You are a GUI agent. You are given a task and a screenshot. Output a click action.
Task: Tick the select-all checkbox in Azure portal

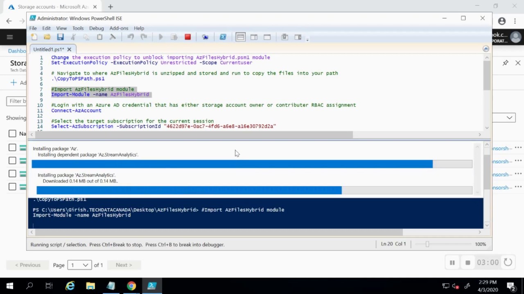point(12,134)
